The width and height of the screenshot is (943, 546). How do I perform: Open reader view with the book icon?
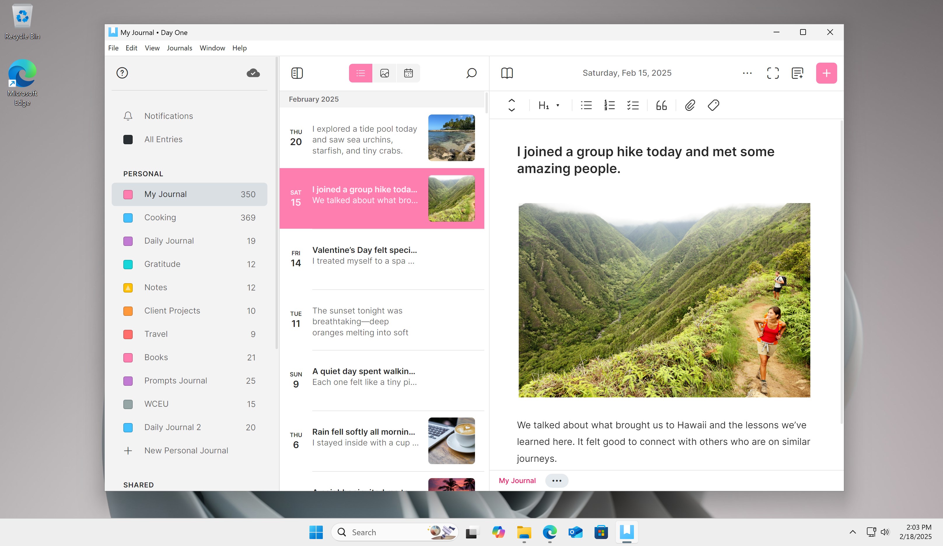[507, 73]
